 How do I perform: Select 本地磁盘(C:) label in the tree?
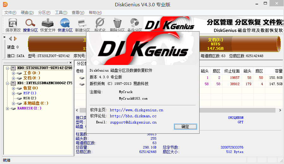[36, 103]
